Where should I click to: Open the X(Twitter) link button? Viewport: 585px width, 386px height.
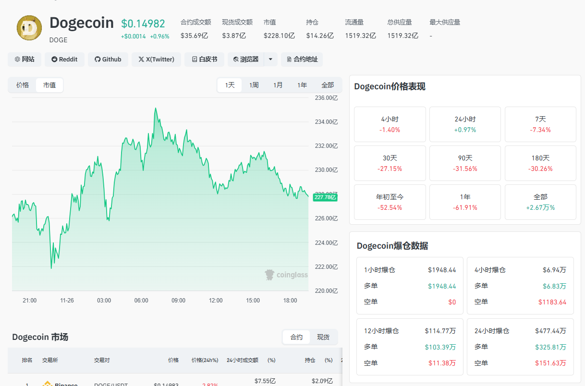[x=156, y=60]
